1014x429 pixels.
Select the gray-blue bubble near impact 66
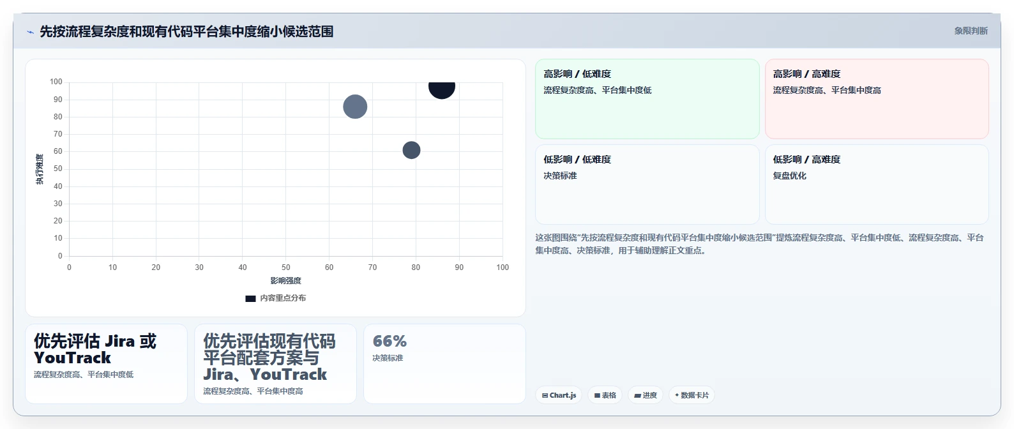click(x=355, y=107)
